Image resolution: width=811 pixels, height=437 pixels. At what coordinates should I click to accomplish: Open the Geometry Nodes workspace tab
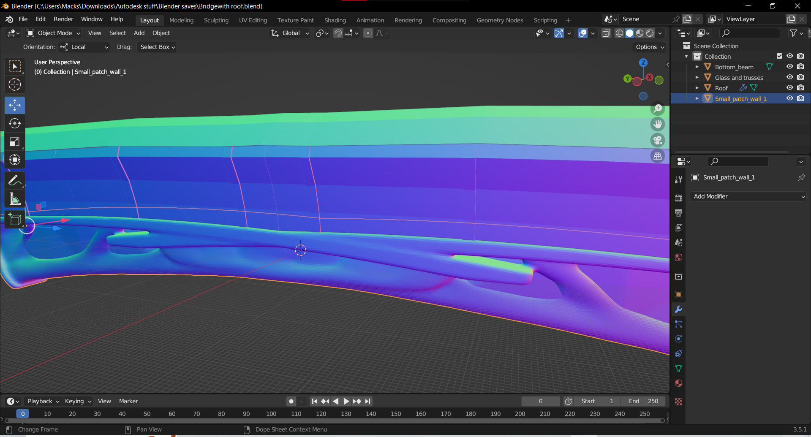[x=500, y=20]
